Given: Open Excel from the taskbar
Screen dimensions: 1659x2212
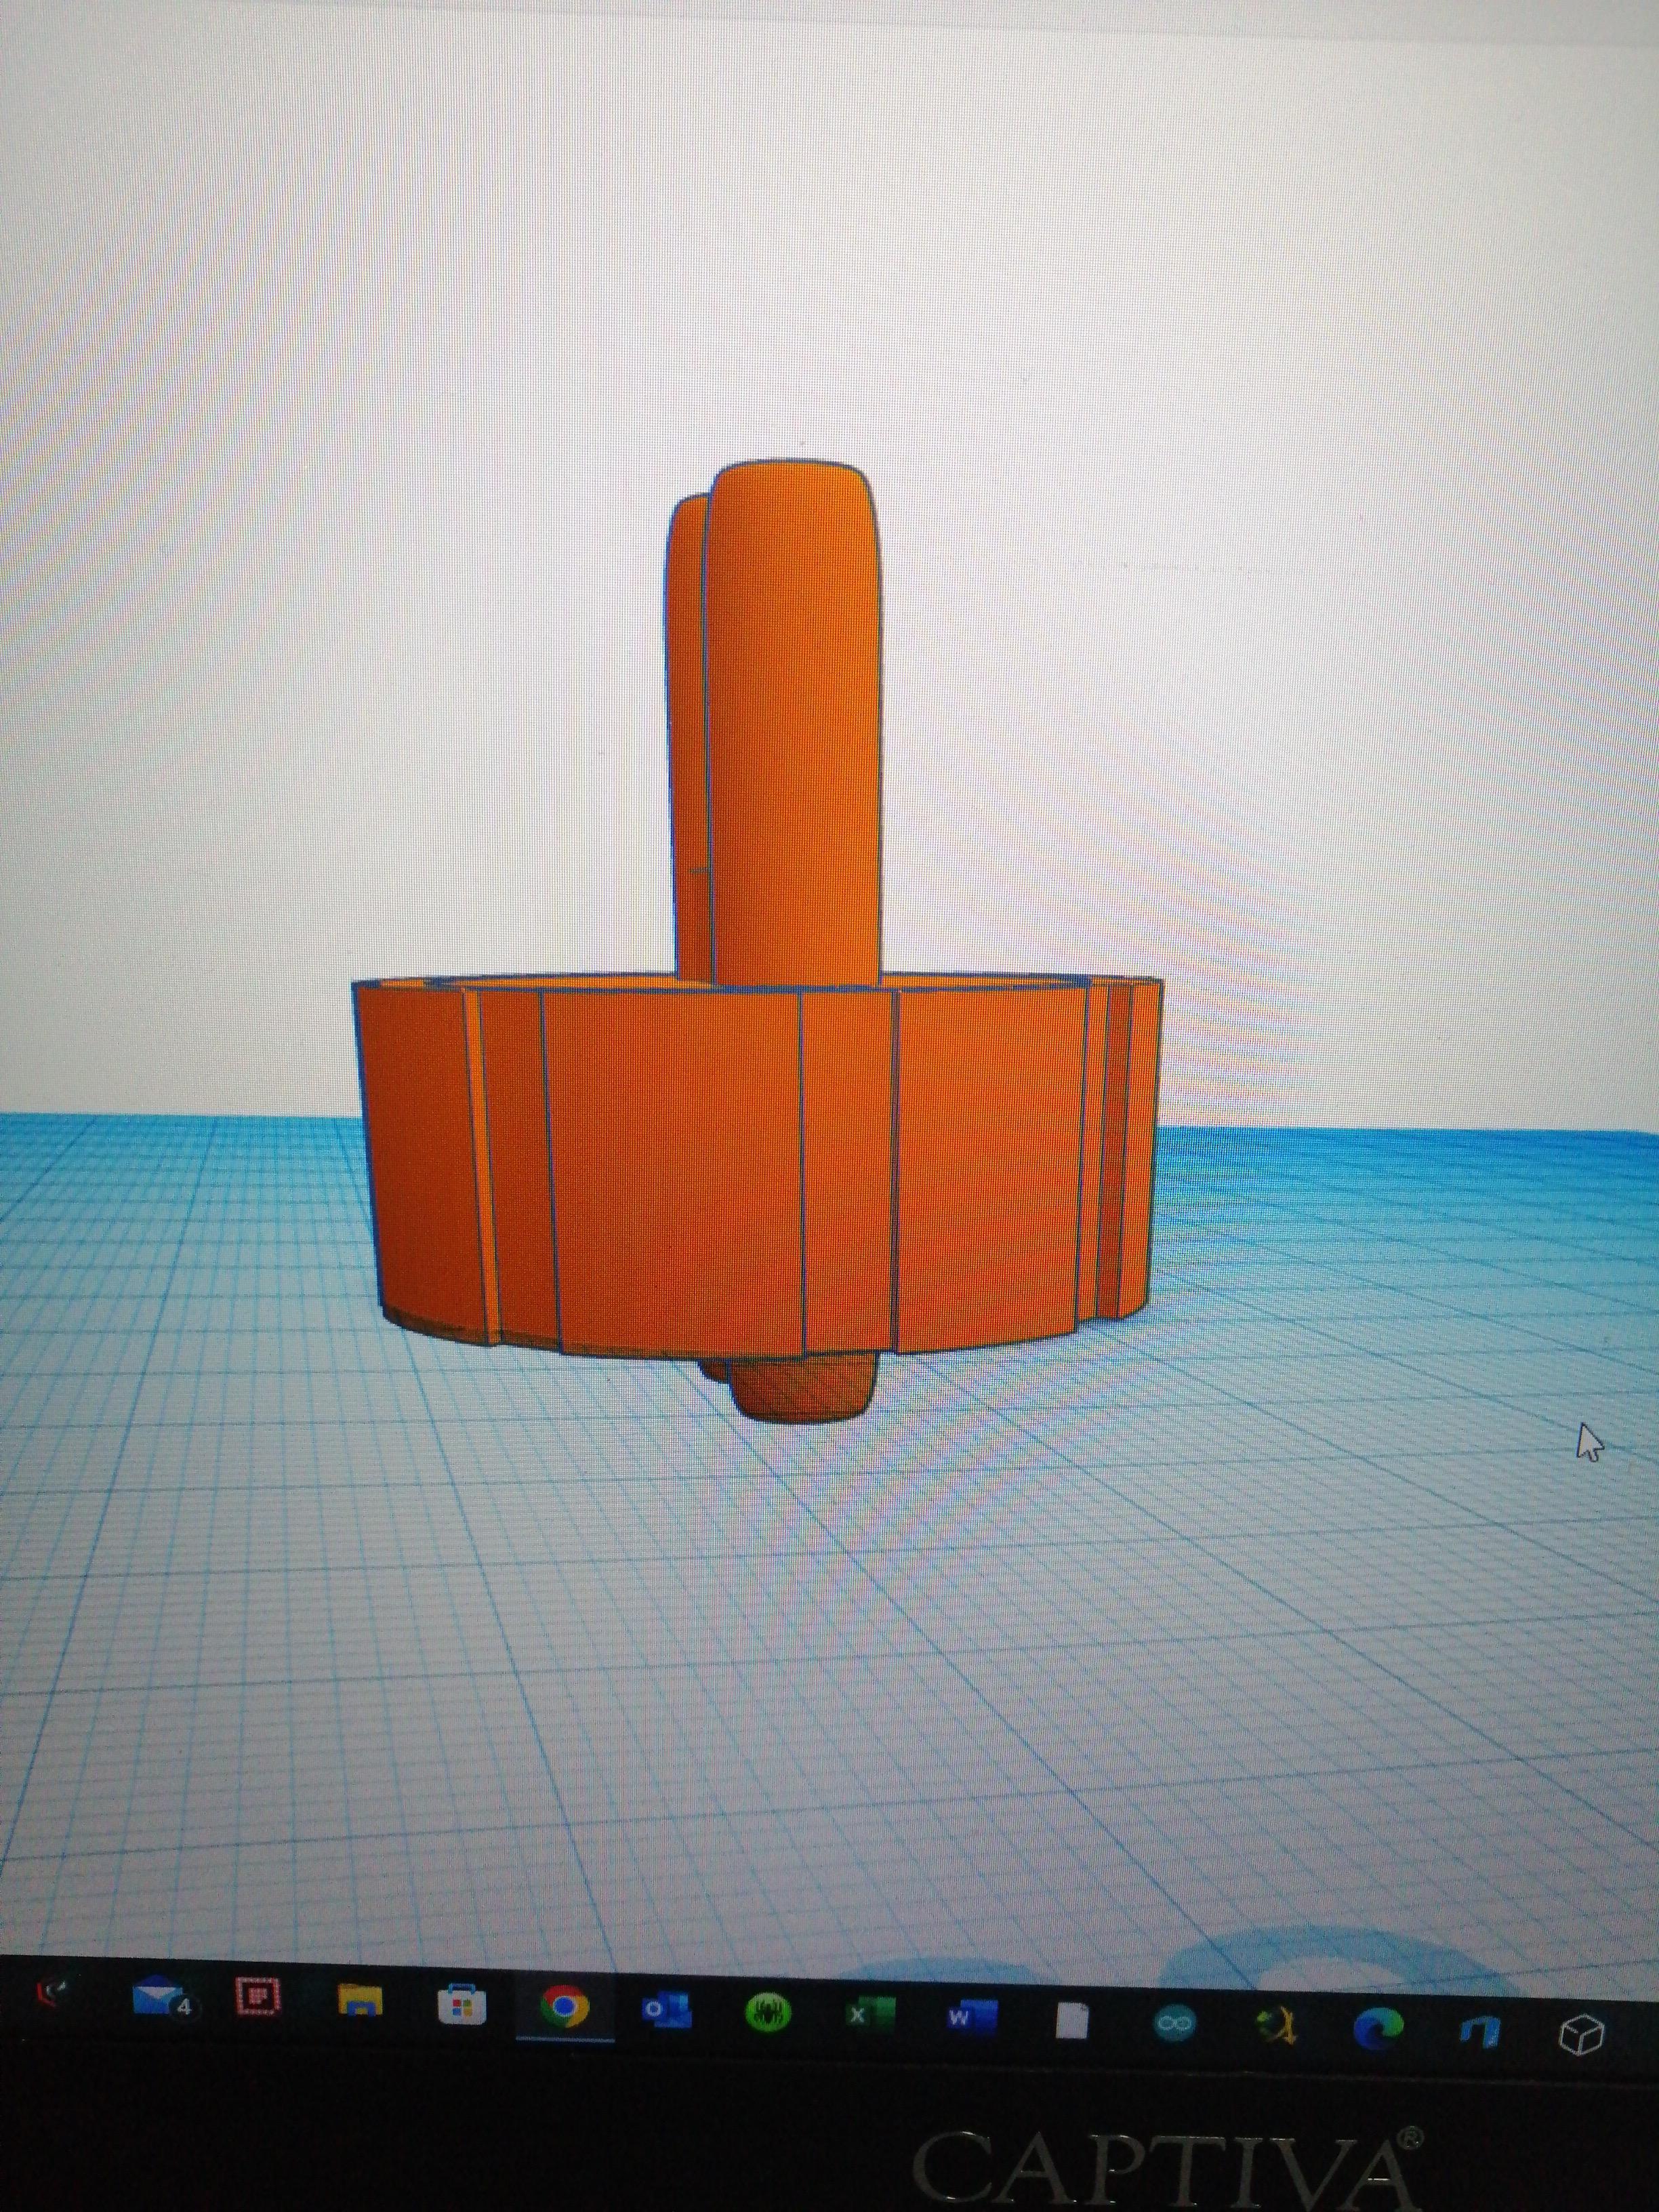Looking at the screenshot, I should (x=869, y=2016).
